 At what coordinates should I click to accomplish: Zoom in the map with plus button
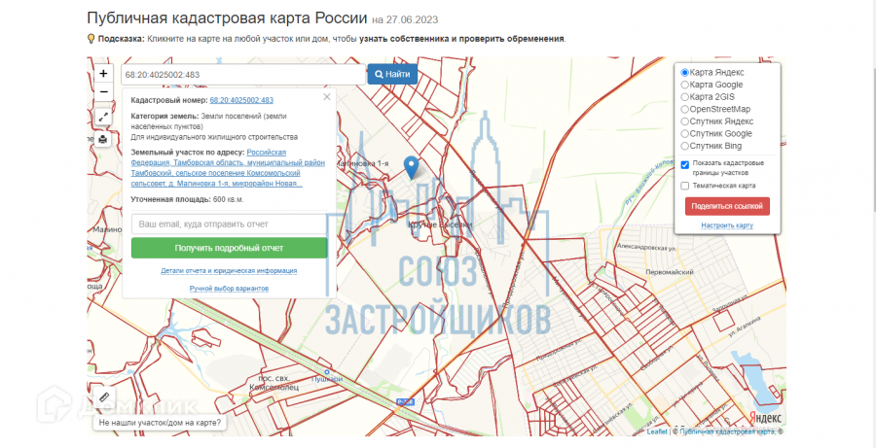tap(103, 74)
